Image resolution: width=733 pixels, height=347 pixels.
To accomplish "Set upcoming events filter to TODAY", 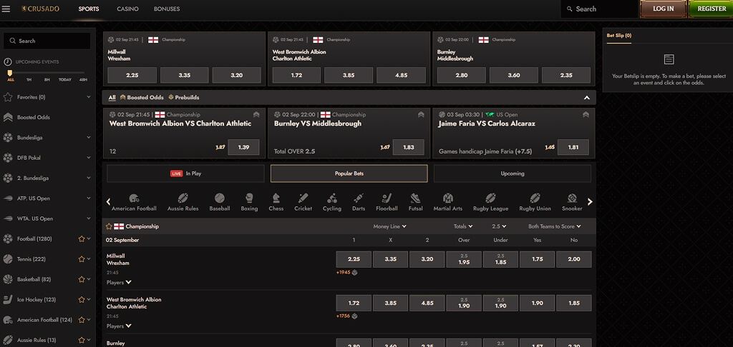I will tap(65, 80).
